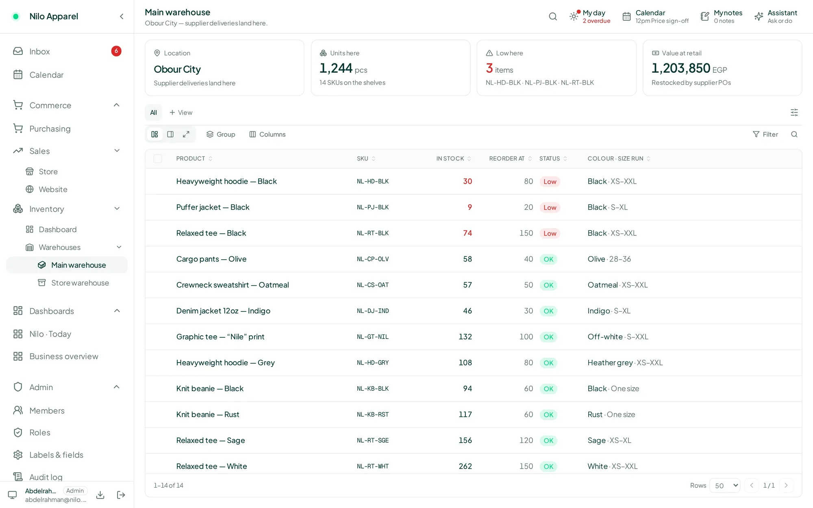Tick the select-all checkbox in the table header
813x508 pixels.
[158, 158]
